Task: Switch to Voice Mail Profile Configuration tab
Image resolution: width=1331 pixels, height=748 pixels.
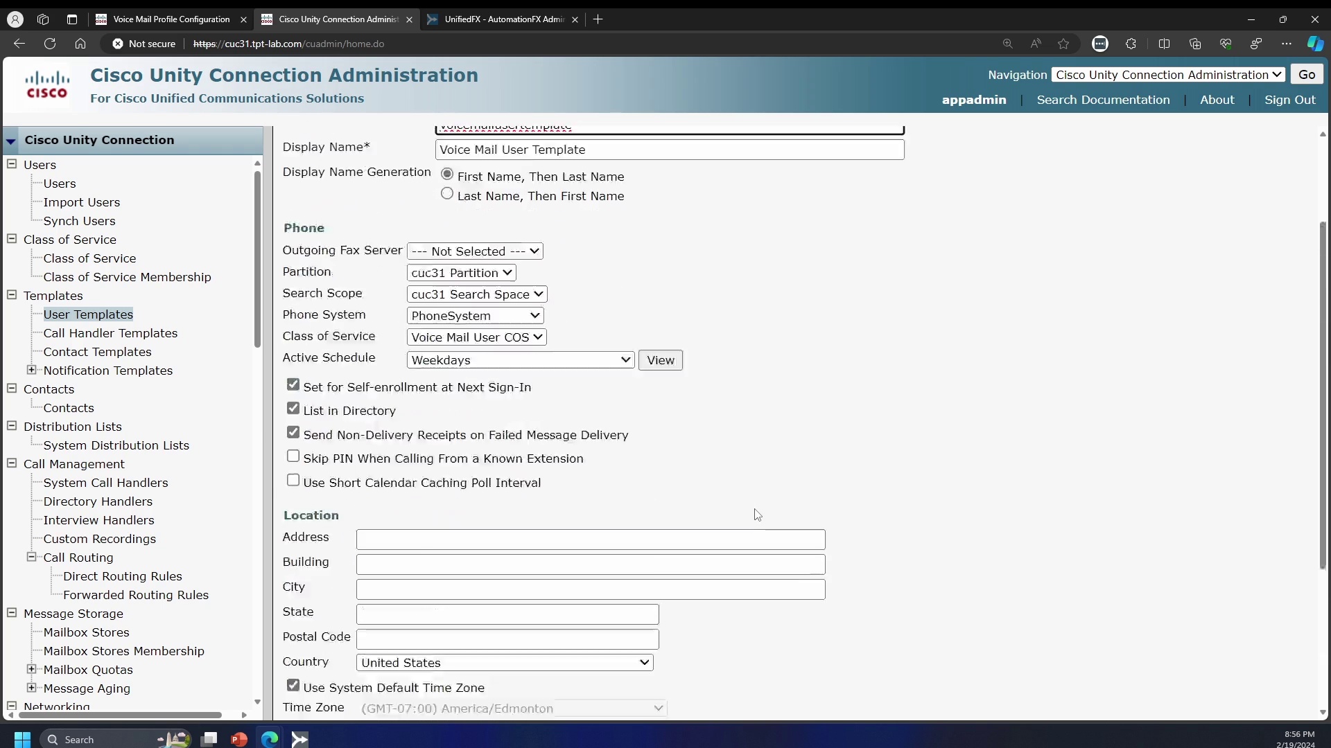Action: coord(171,19)
